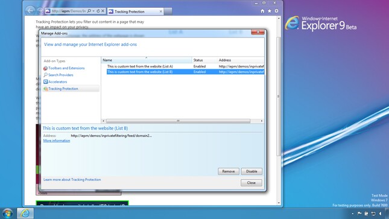Open Learn more about Tracking Protection
The height and width of the screenshot is (219, 389).
point(72,180)
